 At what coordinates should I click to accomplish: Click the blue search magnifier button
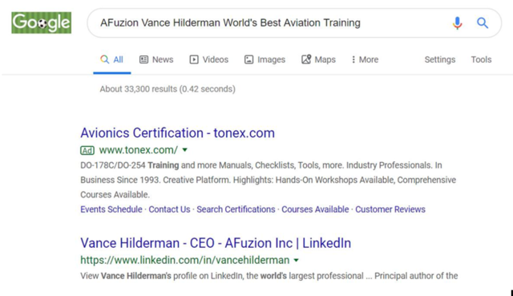[483, 23]
